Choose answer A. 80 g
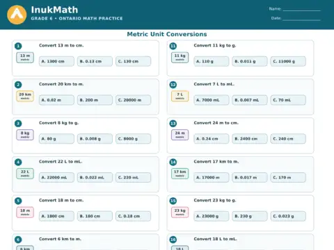The height and width of the screenshot is (250, 334). (56, 139)
